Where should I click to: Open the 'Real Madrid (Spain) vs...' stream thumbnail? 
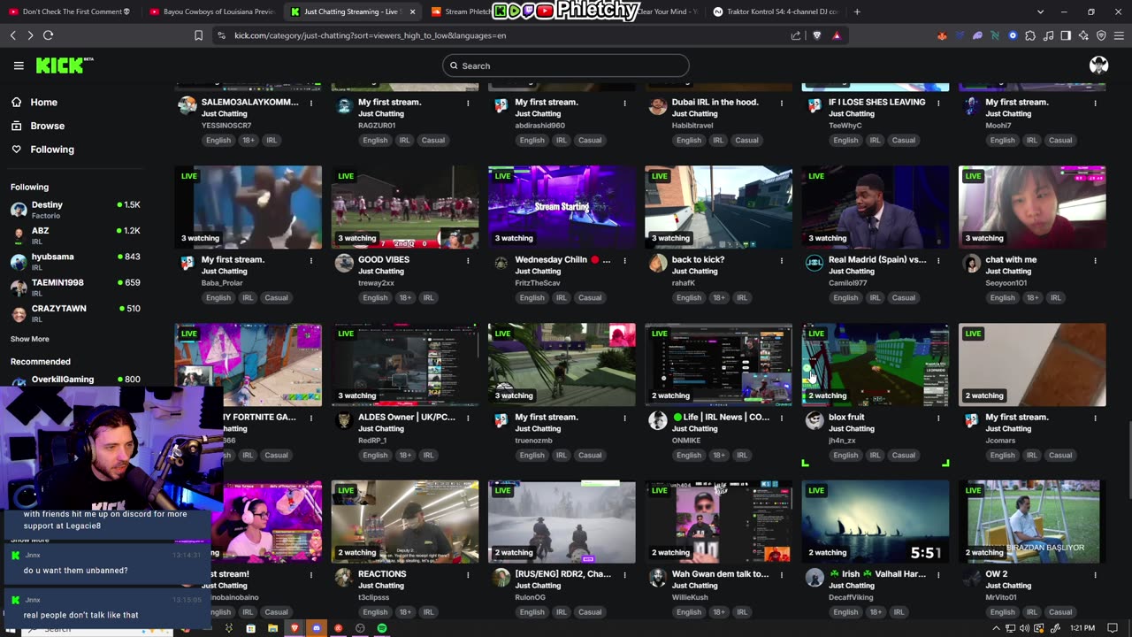(875, 207)
